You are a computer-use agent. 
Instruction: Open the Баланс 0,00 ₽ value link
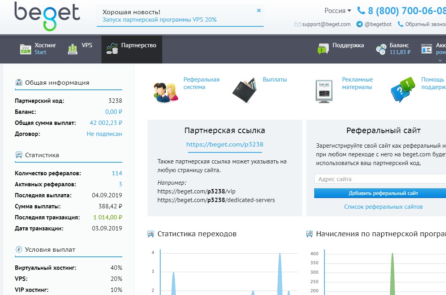click(x=114, y=112)
